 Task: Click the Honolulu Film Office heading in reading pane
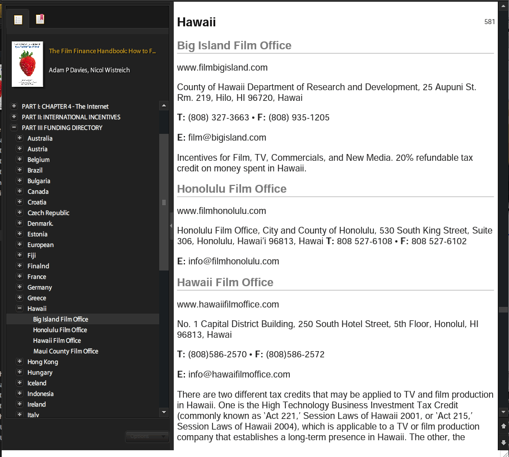[x=232, y=189]
